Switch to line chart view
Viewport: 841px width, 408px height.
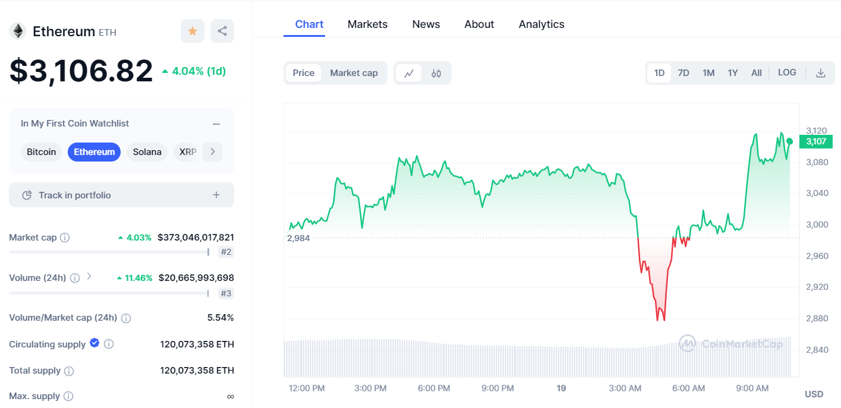point(409,73)
